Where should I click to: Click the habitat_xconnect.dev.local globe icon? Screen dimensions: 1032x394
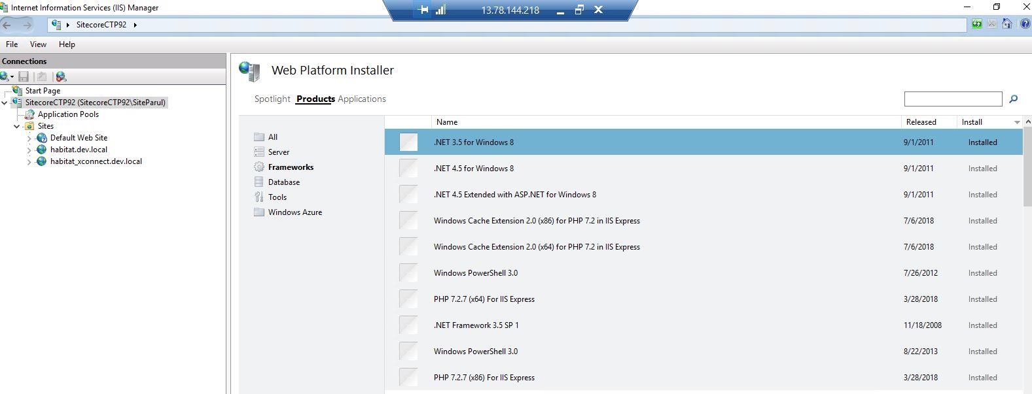(42, 161)
